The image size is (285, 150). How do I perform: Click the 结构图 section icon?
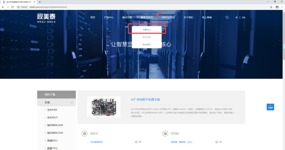click(x=165, y=133)
